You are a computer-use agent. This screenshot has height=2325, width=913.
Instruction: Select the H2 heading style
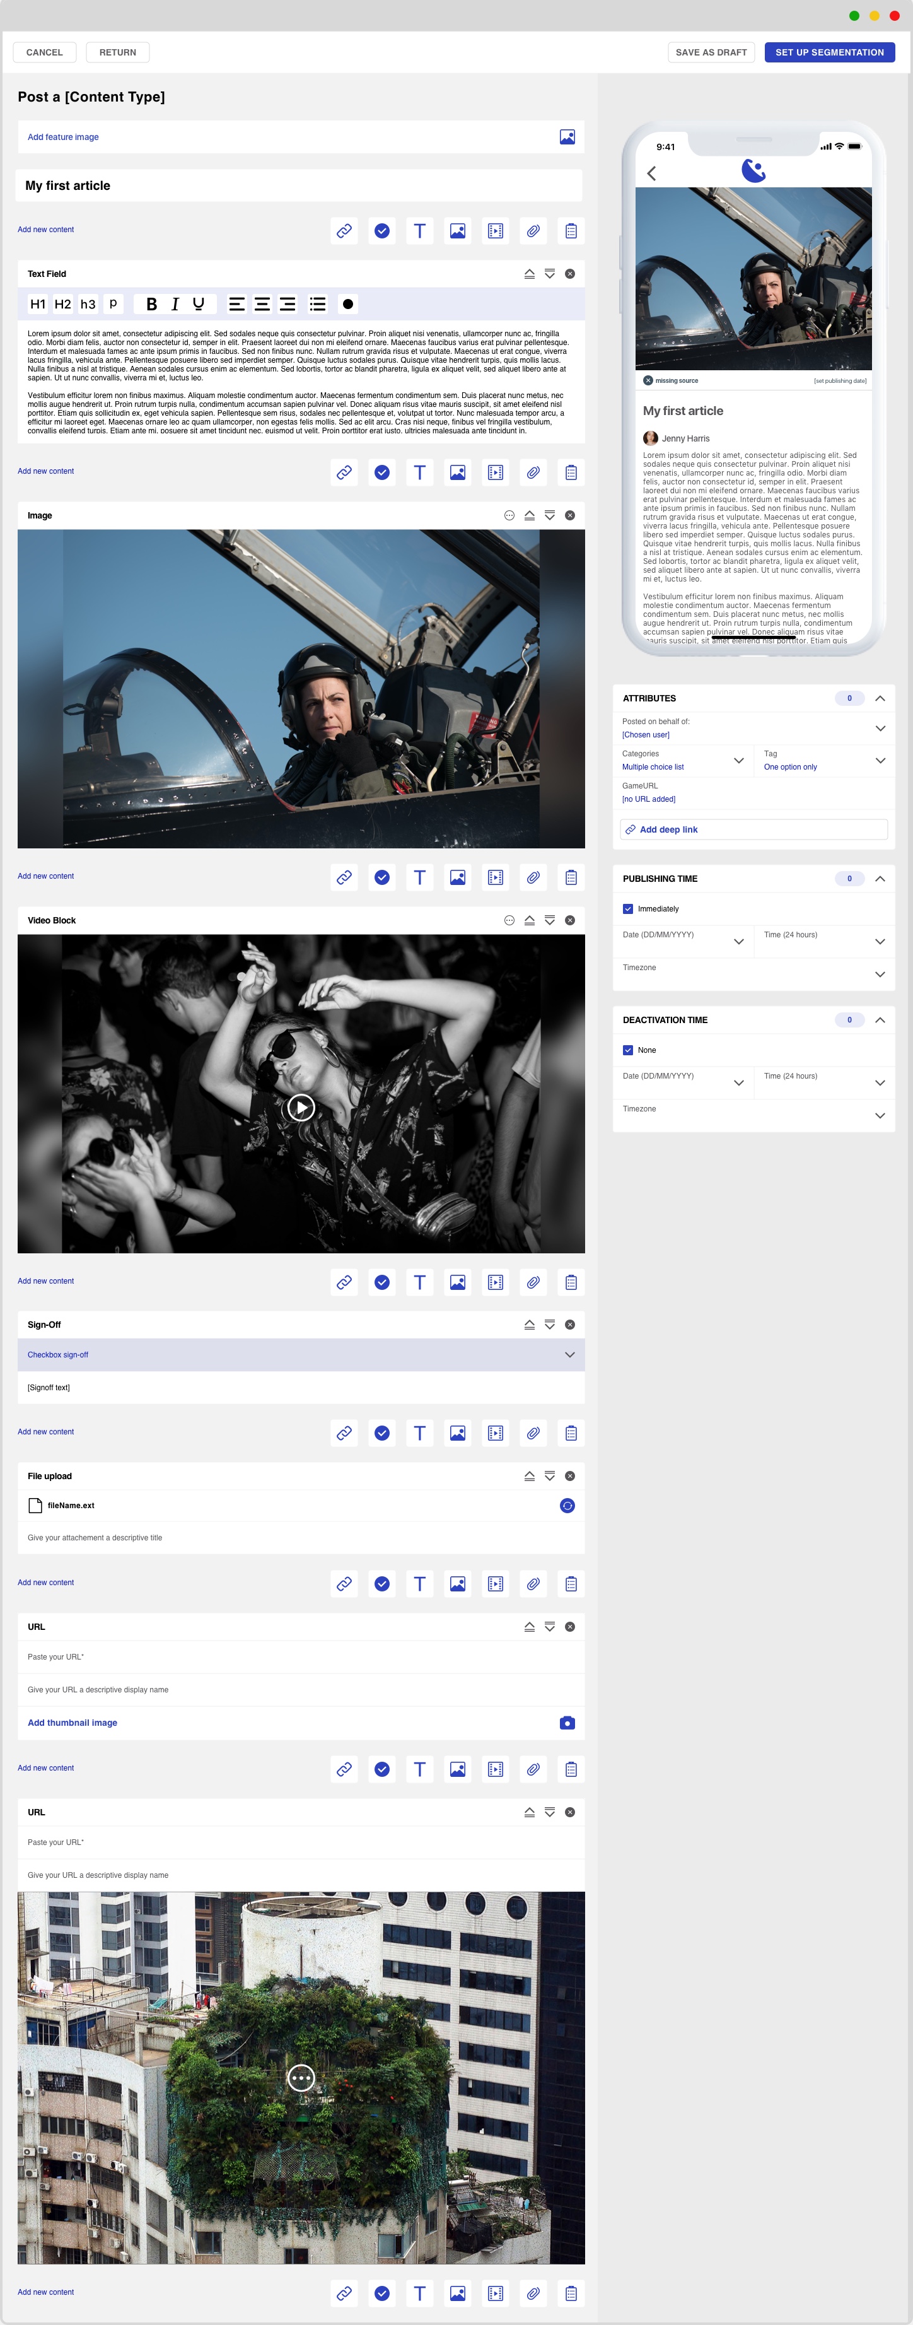[x=62, y=304]
